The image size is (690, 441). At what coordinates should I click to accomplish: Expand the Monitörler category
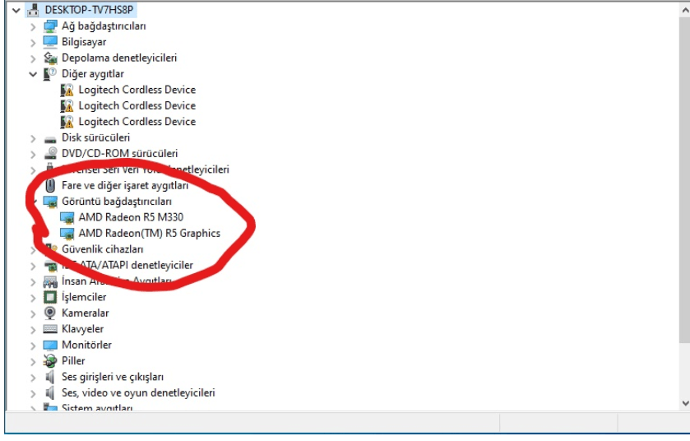[x=33, y=346]
